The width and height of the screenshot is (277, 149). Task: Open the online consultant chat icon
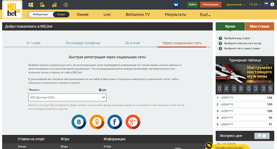coord(209,146)
